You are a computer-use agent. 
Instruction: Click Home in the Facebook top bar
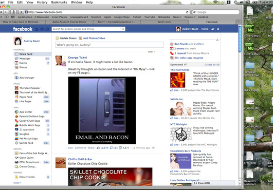[205, 29]
